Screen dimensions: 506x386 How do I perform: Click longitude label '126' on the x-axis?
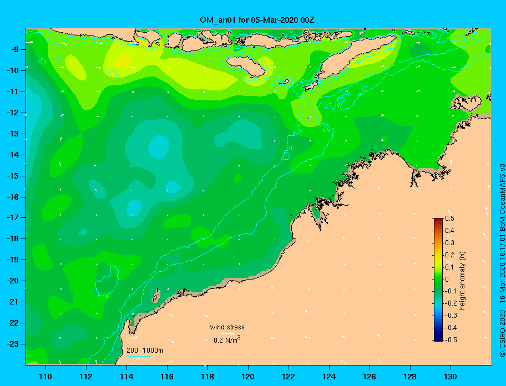point(370,377)
